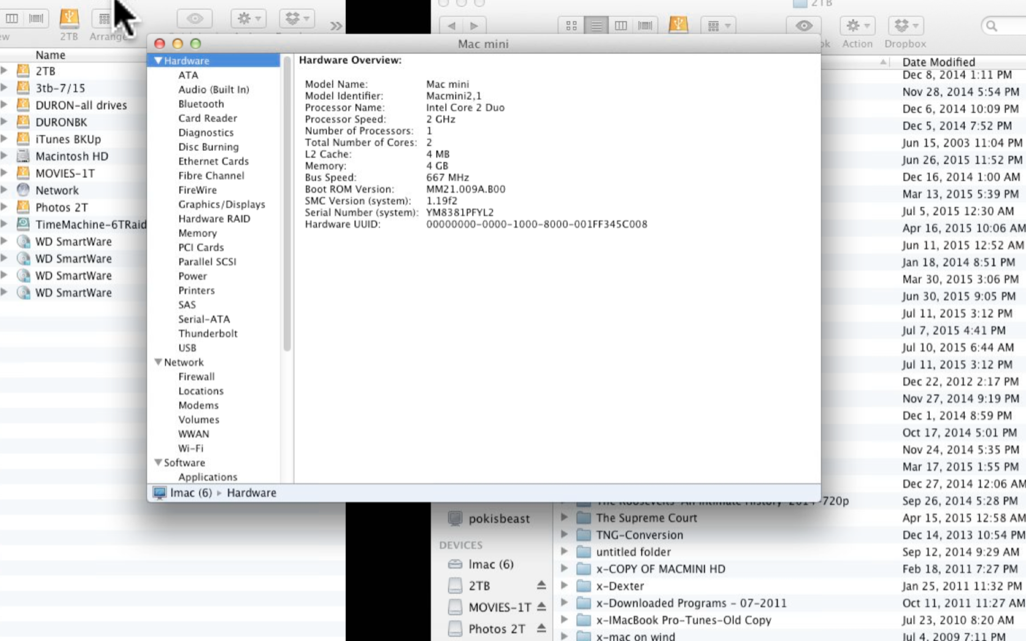Collapse the Network disclosure triangle in sidebar
This screenshot has width=1026, height=641.
[x=158, y=362]
